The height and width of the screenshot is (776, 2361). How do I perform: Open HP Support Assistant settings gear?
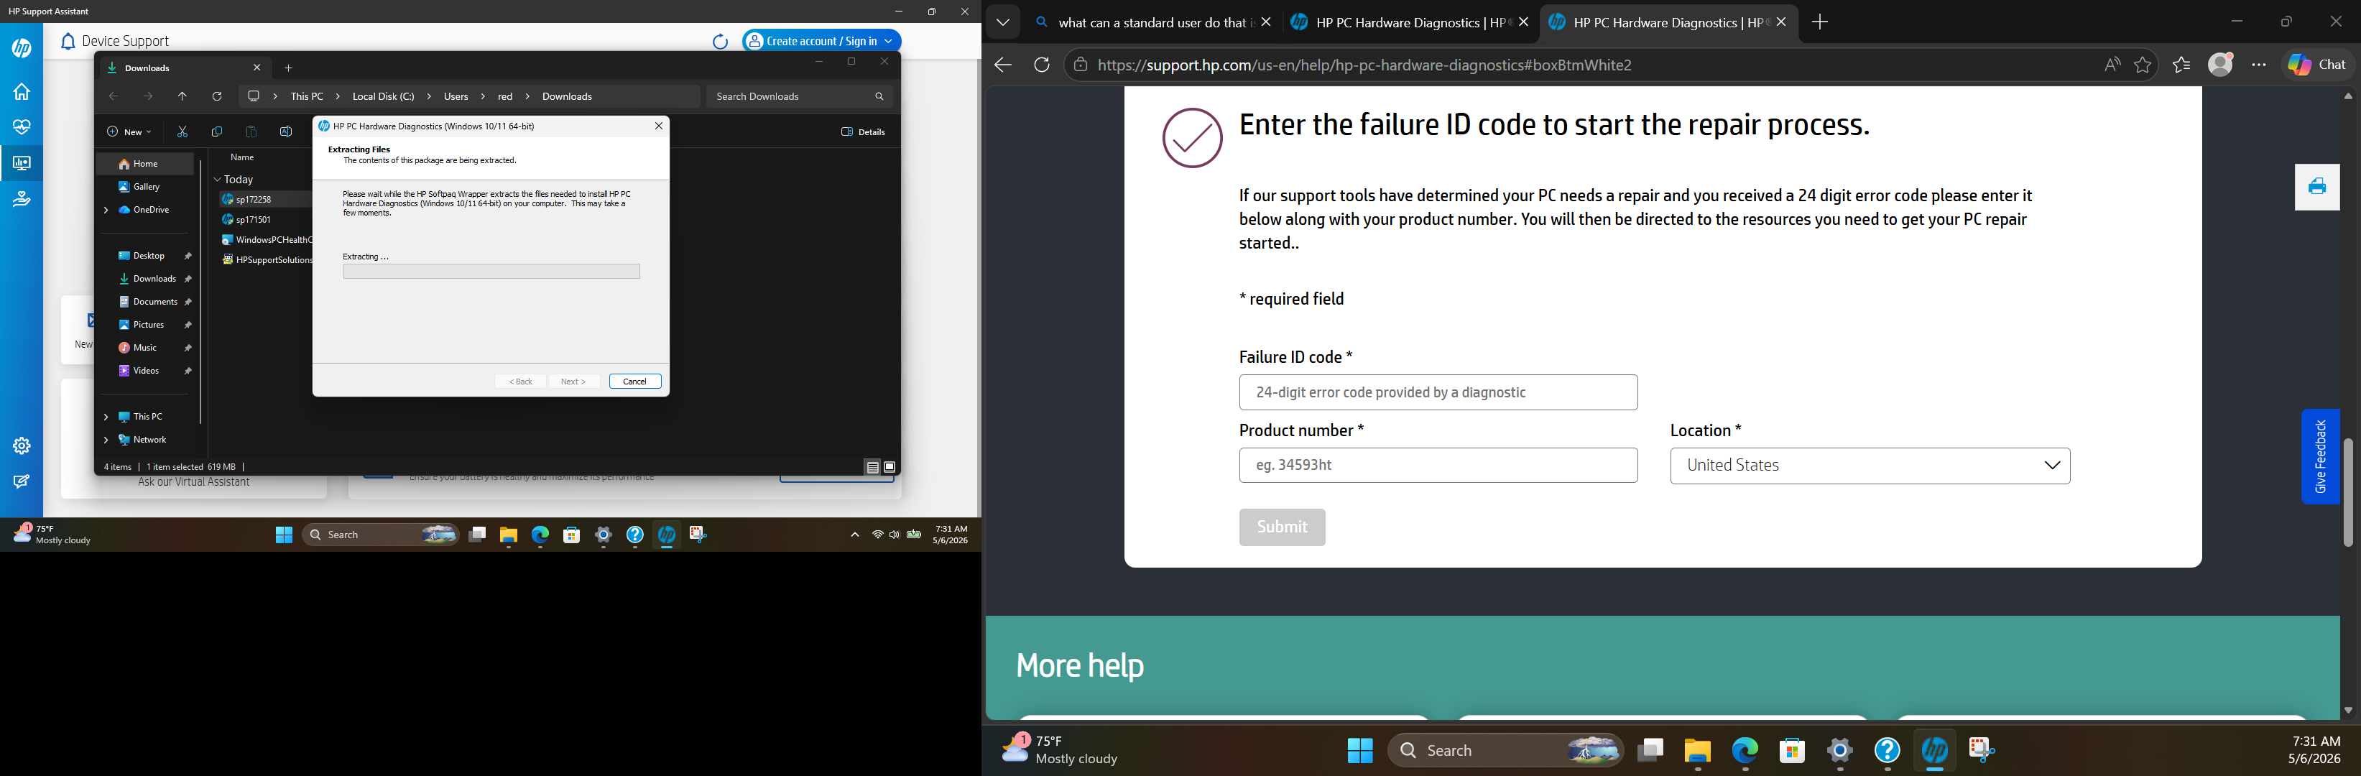[21, 445]
